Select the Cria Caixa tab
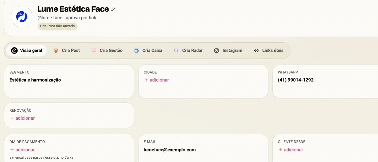This screenshot has height=162, width=378. coord(148,51)
